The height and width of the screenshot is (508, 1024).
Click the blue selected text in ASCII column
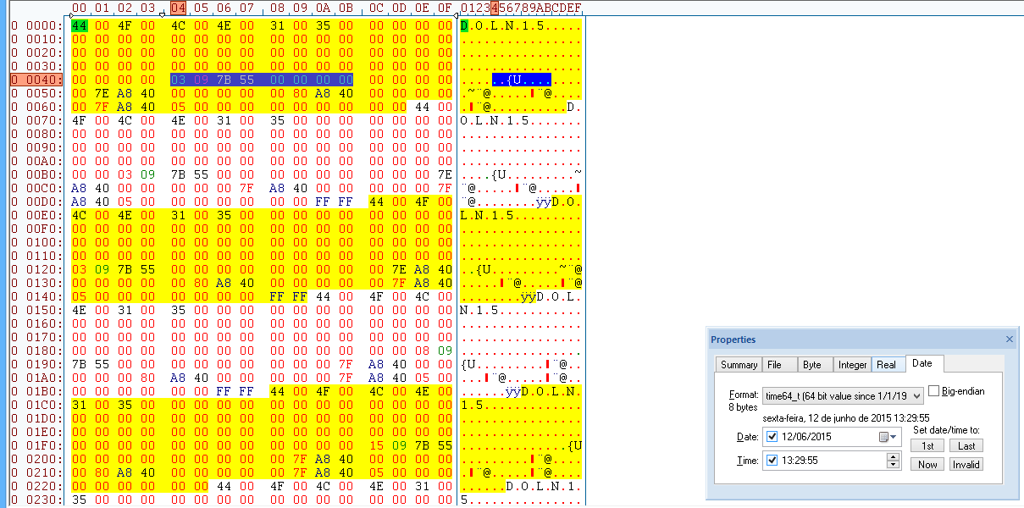click(x=521, y=80)
